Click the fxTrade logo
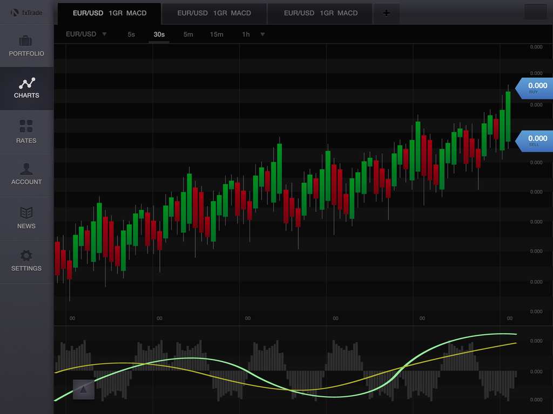 (26, 12)
